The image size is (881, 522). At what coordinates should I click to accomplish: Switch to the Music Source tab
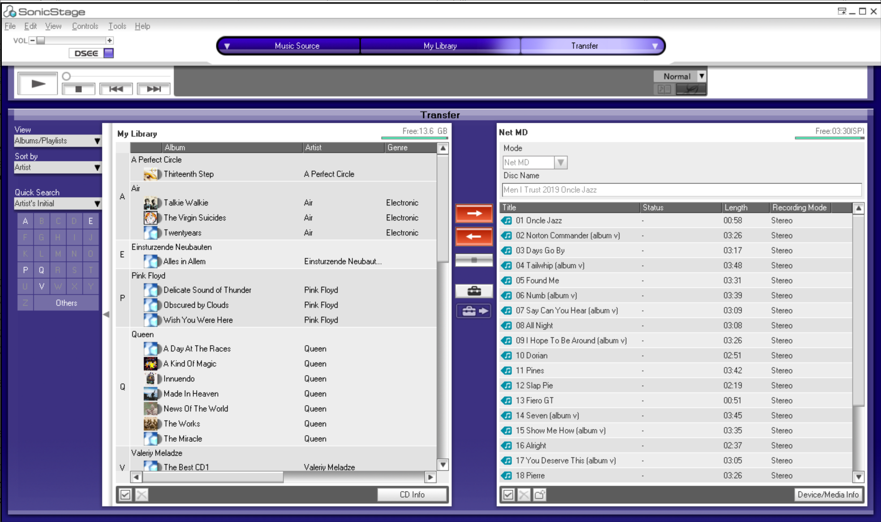coord(297,46)
